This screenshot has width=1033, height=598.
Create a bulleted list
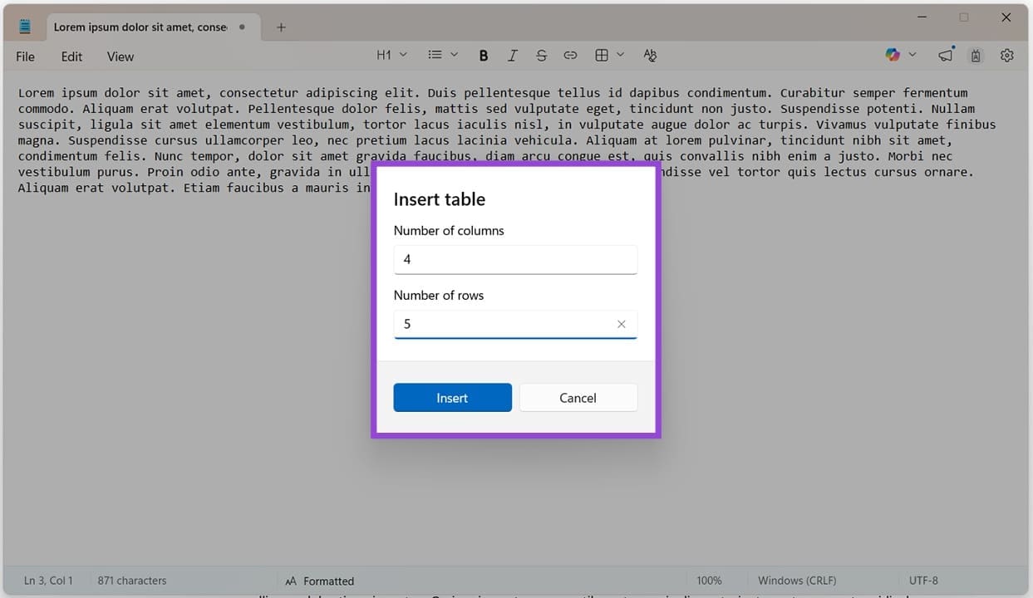tap(433, 55)
